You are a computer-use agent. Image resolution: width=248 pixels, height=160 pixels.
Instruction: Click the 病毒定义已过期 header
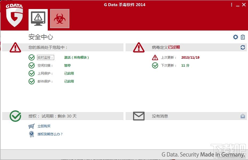[x=166, y=47]
